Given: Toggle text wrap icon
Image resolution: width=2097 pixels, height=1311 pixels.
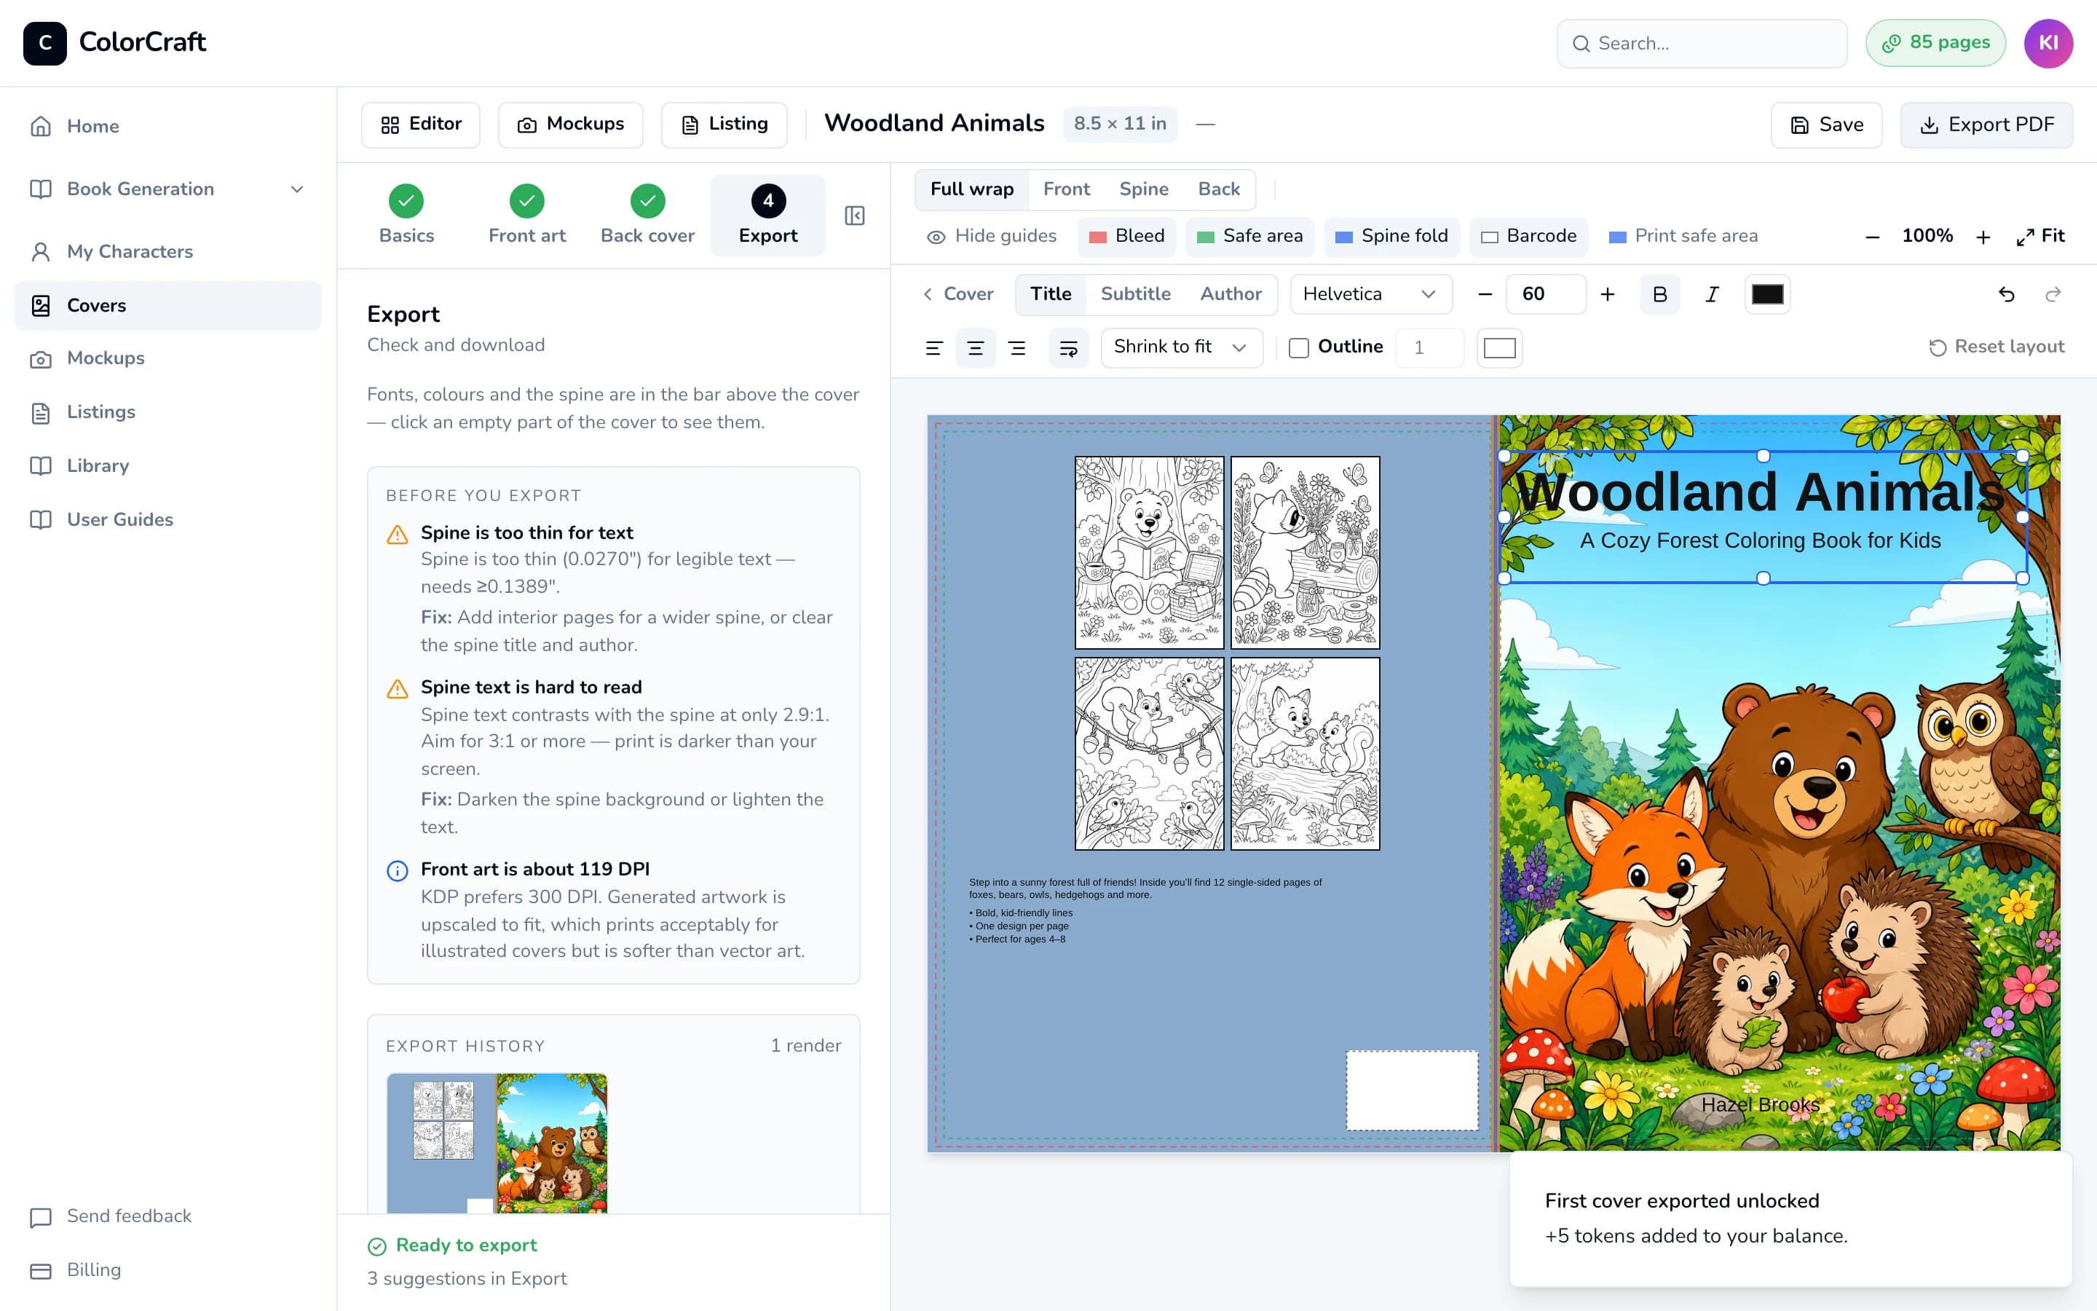Looking at the screenshot, I should tap(1068, 347).
